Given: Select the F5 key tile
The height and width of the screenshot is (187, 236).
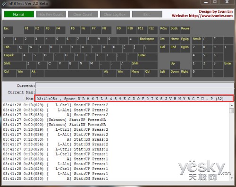Looking at the screenshot, I should 75,30.
